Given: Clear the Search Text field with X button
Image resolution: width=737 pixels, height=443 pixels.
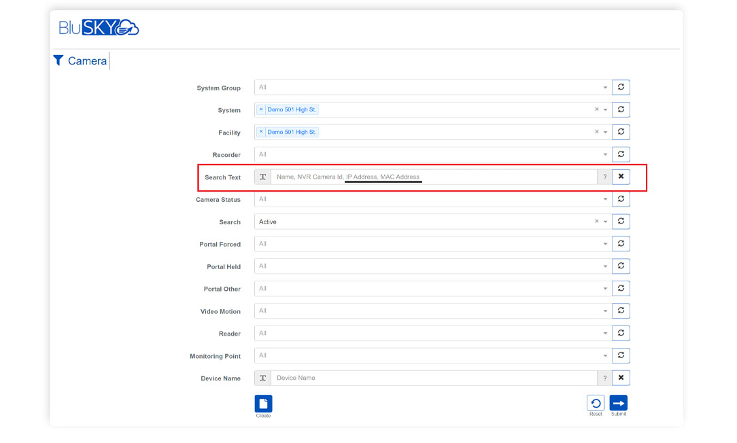Looking at the screenshot, I should point(621,177).
